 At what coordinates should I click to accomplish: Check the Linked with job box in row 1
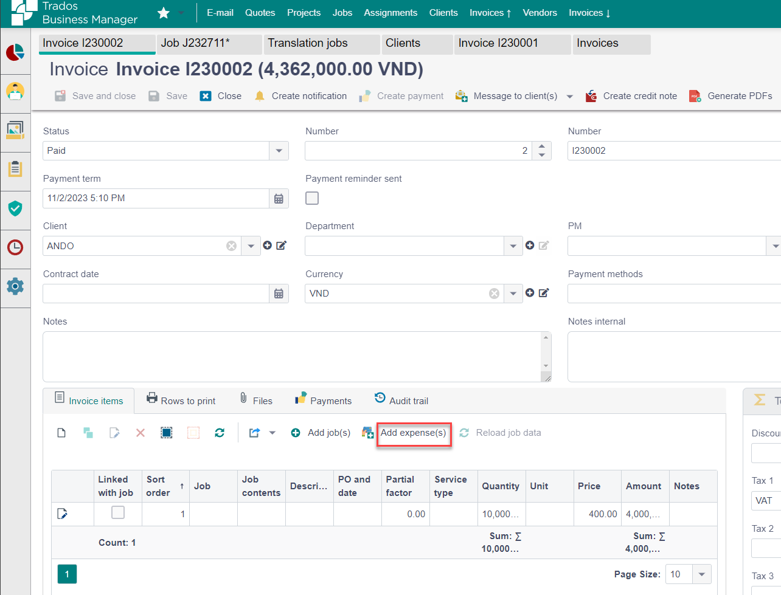(118, 513)
